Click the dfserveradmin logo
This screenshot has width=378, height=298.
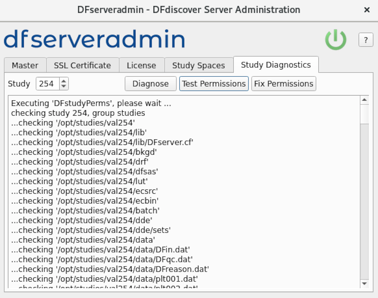(95, 39)
